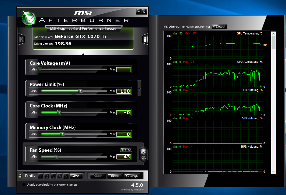Click the Apply button
The image size is (286, 195).
(x=98, y=176)
